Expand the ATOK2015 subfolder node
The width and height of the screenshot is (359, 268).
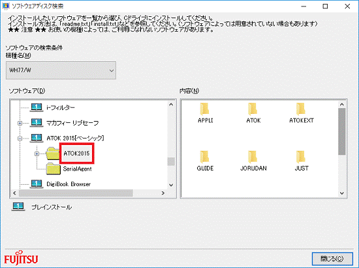[x=37, y=154]
